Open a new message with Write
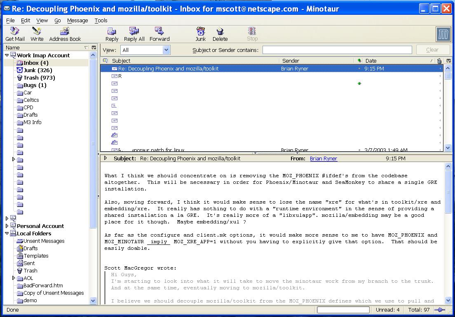 (37, 34)
